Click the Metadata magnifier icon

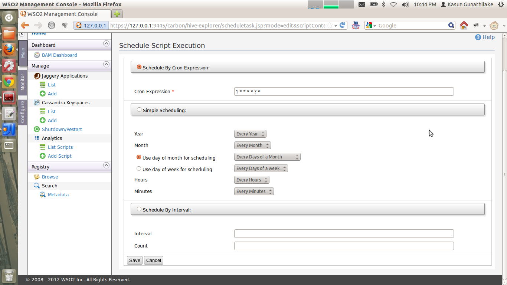(43, 194)
